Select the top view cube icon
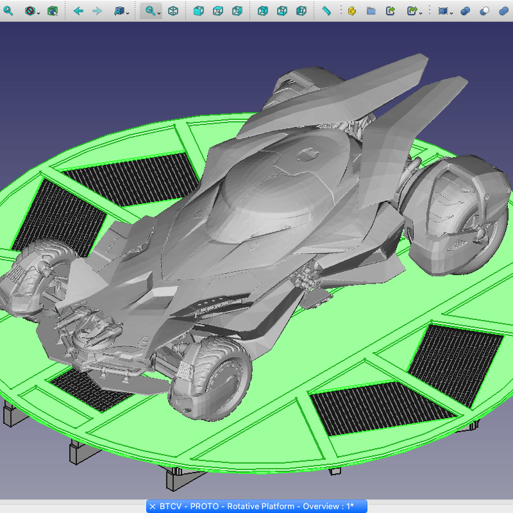Viewport: 513px width, 513px height. 218,11
